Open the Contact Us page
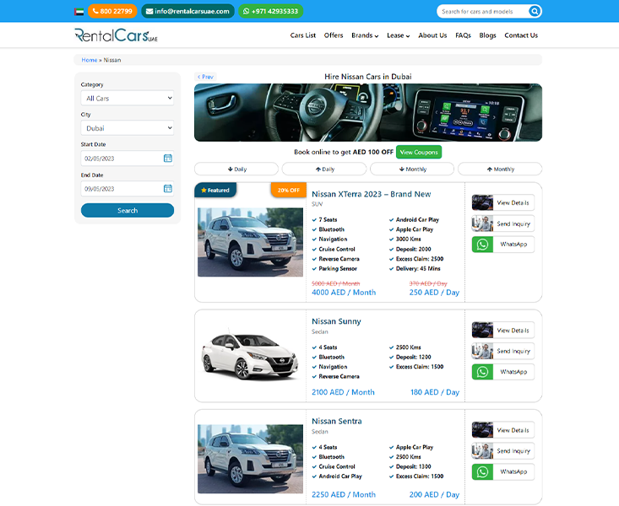619x506 pixels. pyautogui.click(x=521, y=35)
